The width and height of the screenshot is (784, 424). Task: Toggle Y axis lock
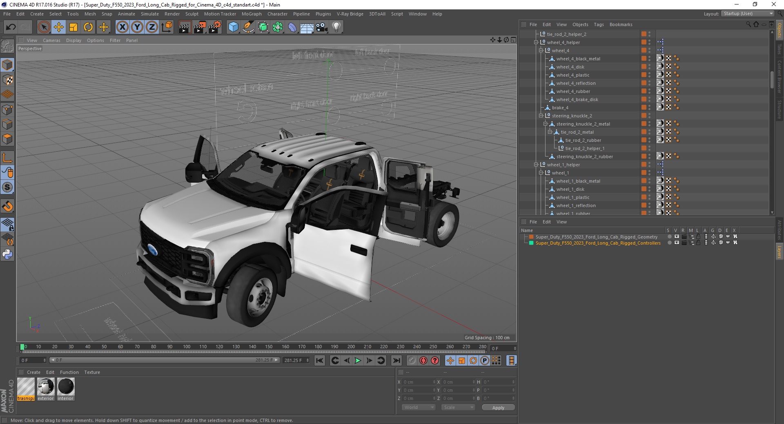(137, 27)
